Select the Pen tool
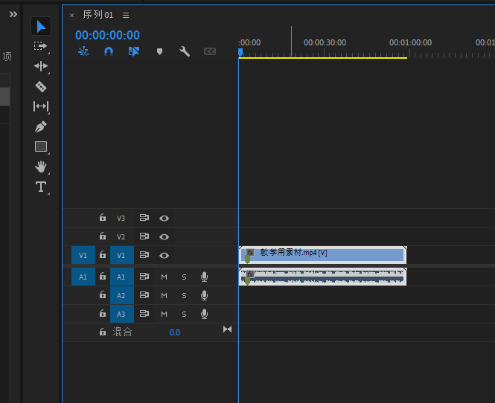The image size is (495, 403). pyautogui.click(x=41, y=126)
